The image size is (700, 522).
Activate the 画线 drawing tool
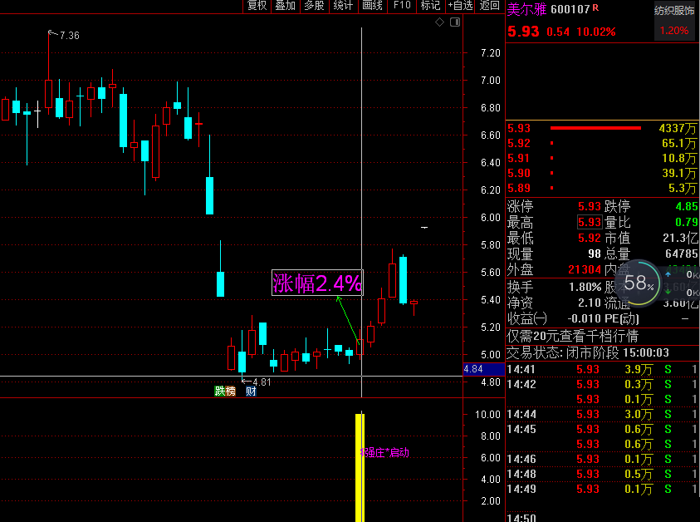coord(372,5)
